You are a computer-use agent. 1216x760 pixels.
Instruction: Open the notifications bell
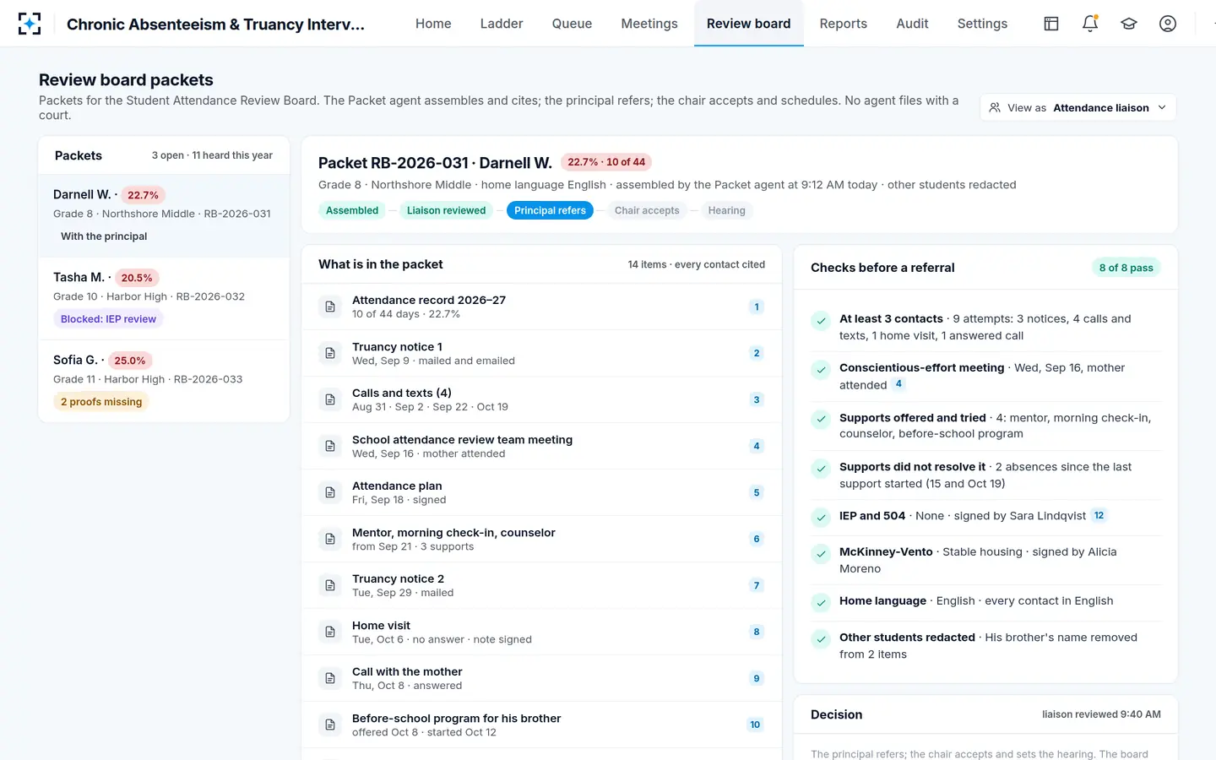pos(1090,24)
